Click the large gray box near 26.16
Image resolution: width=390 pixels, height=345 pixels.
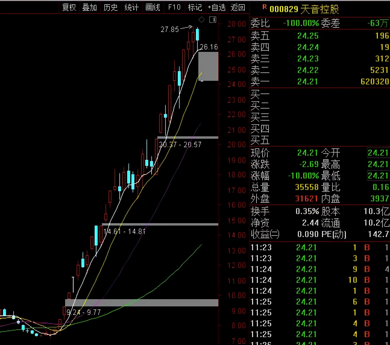click(x=208, y=66)
